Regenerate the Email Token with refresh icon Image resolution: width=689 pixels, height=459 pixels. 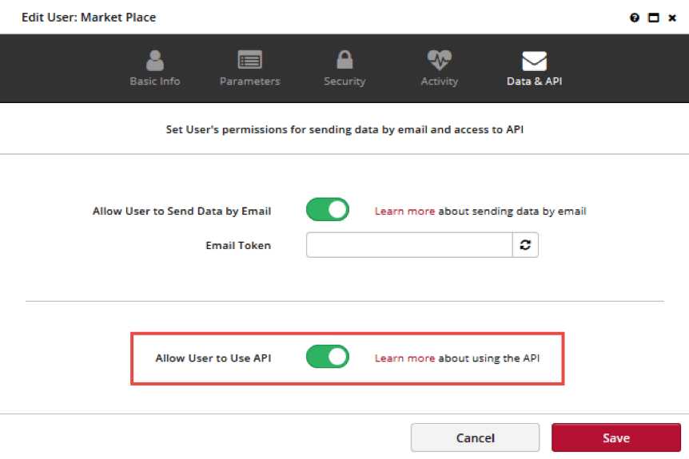click(525, 245)
